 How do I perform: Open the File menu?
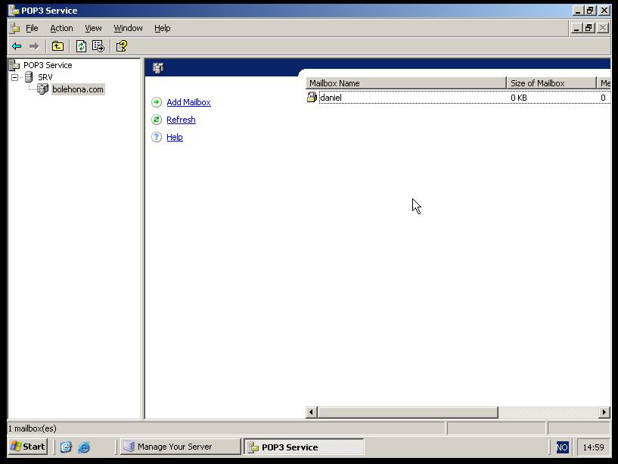click(x=32, y=28)
